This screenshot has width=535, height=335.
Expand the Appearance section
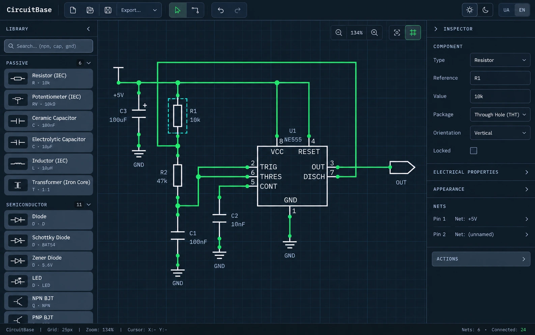point(481,189)
